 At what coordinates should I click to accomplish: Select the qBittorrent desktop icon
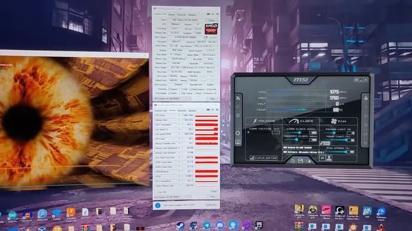[42, 214]
